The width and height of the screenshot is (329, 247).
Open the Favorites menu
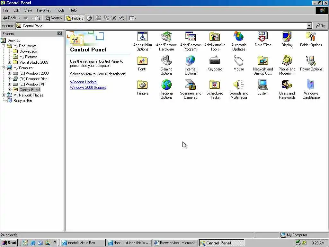pyautogui.click(x=44, y=10)
